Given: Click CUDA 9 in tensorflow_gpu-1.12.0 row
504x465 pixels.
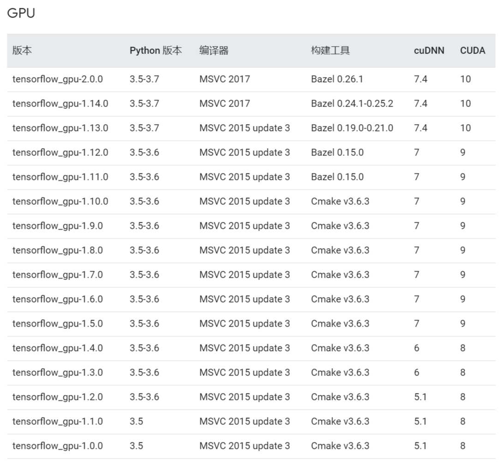Looking at the screenshot, I should [463, 152].
